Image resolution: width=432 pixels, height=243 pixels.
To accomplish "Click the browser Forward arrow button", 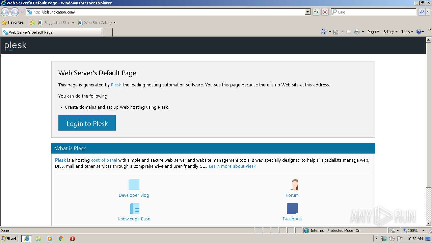I will [x=15, y=12].
